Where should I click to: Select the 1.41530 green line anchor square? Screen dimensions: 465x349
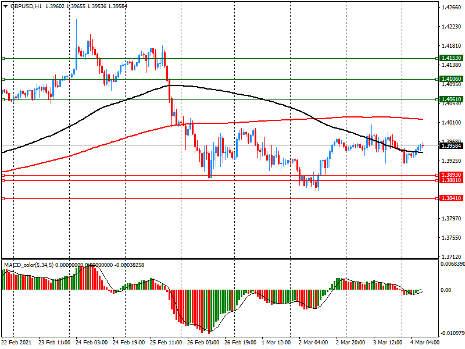tap(3, 58)
